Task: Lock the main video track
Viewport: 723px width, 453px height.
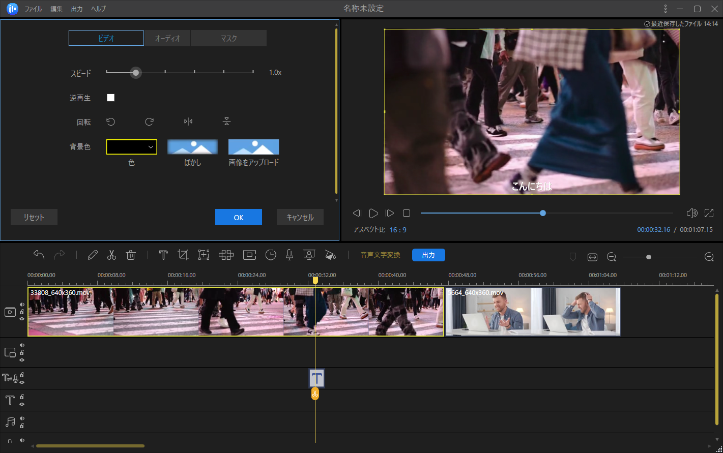Action: point(22,312)
